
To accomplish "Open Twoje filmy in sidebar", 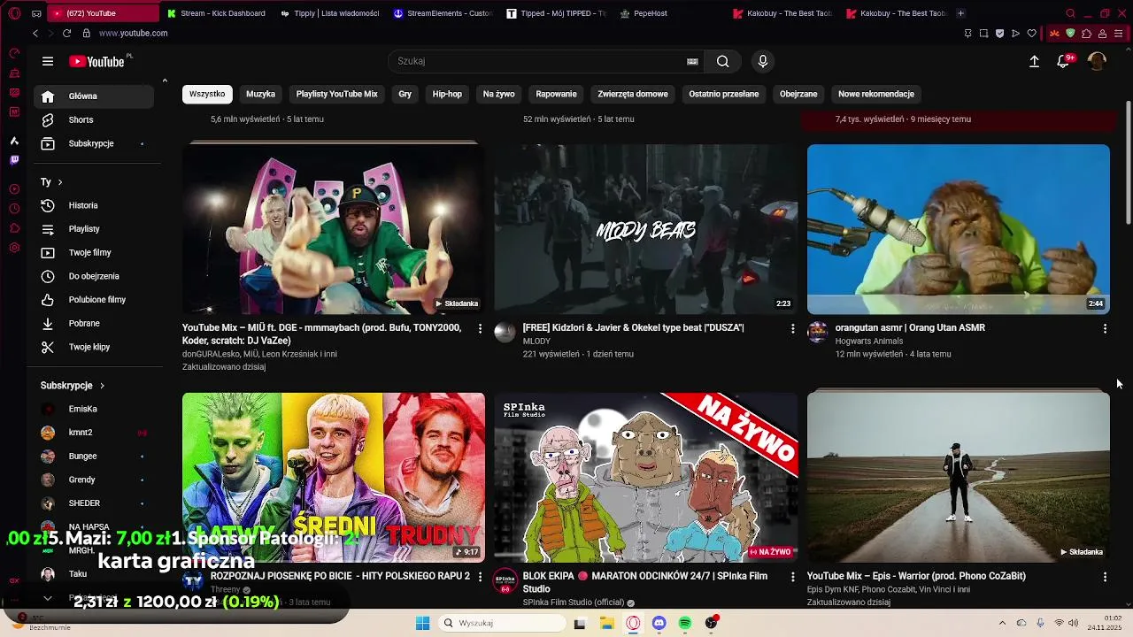I will [94, 252].
